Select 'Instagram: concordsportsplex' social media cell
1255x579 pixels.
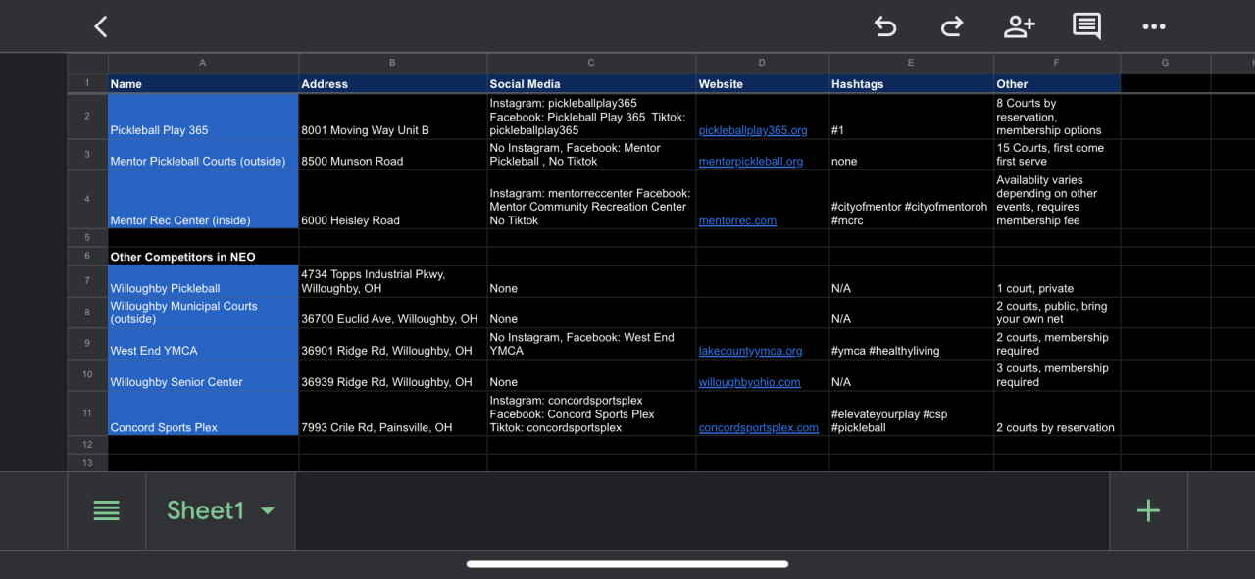coord(591,413)
